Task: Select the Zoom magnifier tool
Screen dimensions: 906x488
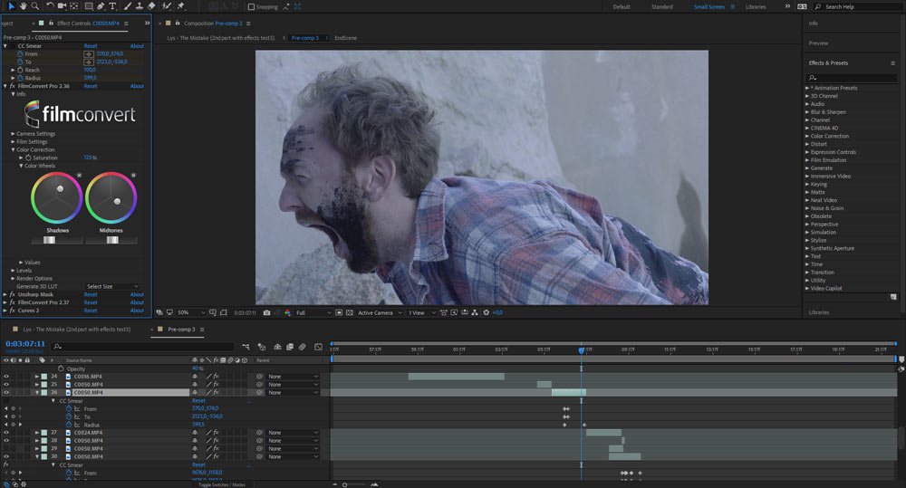Action: 34,5
